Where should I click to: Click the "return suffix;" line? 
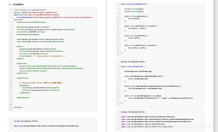point(134,38)
